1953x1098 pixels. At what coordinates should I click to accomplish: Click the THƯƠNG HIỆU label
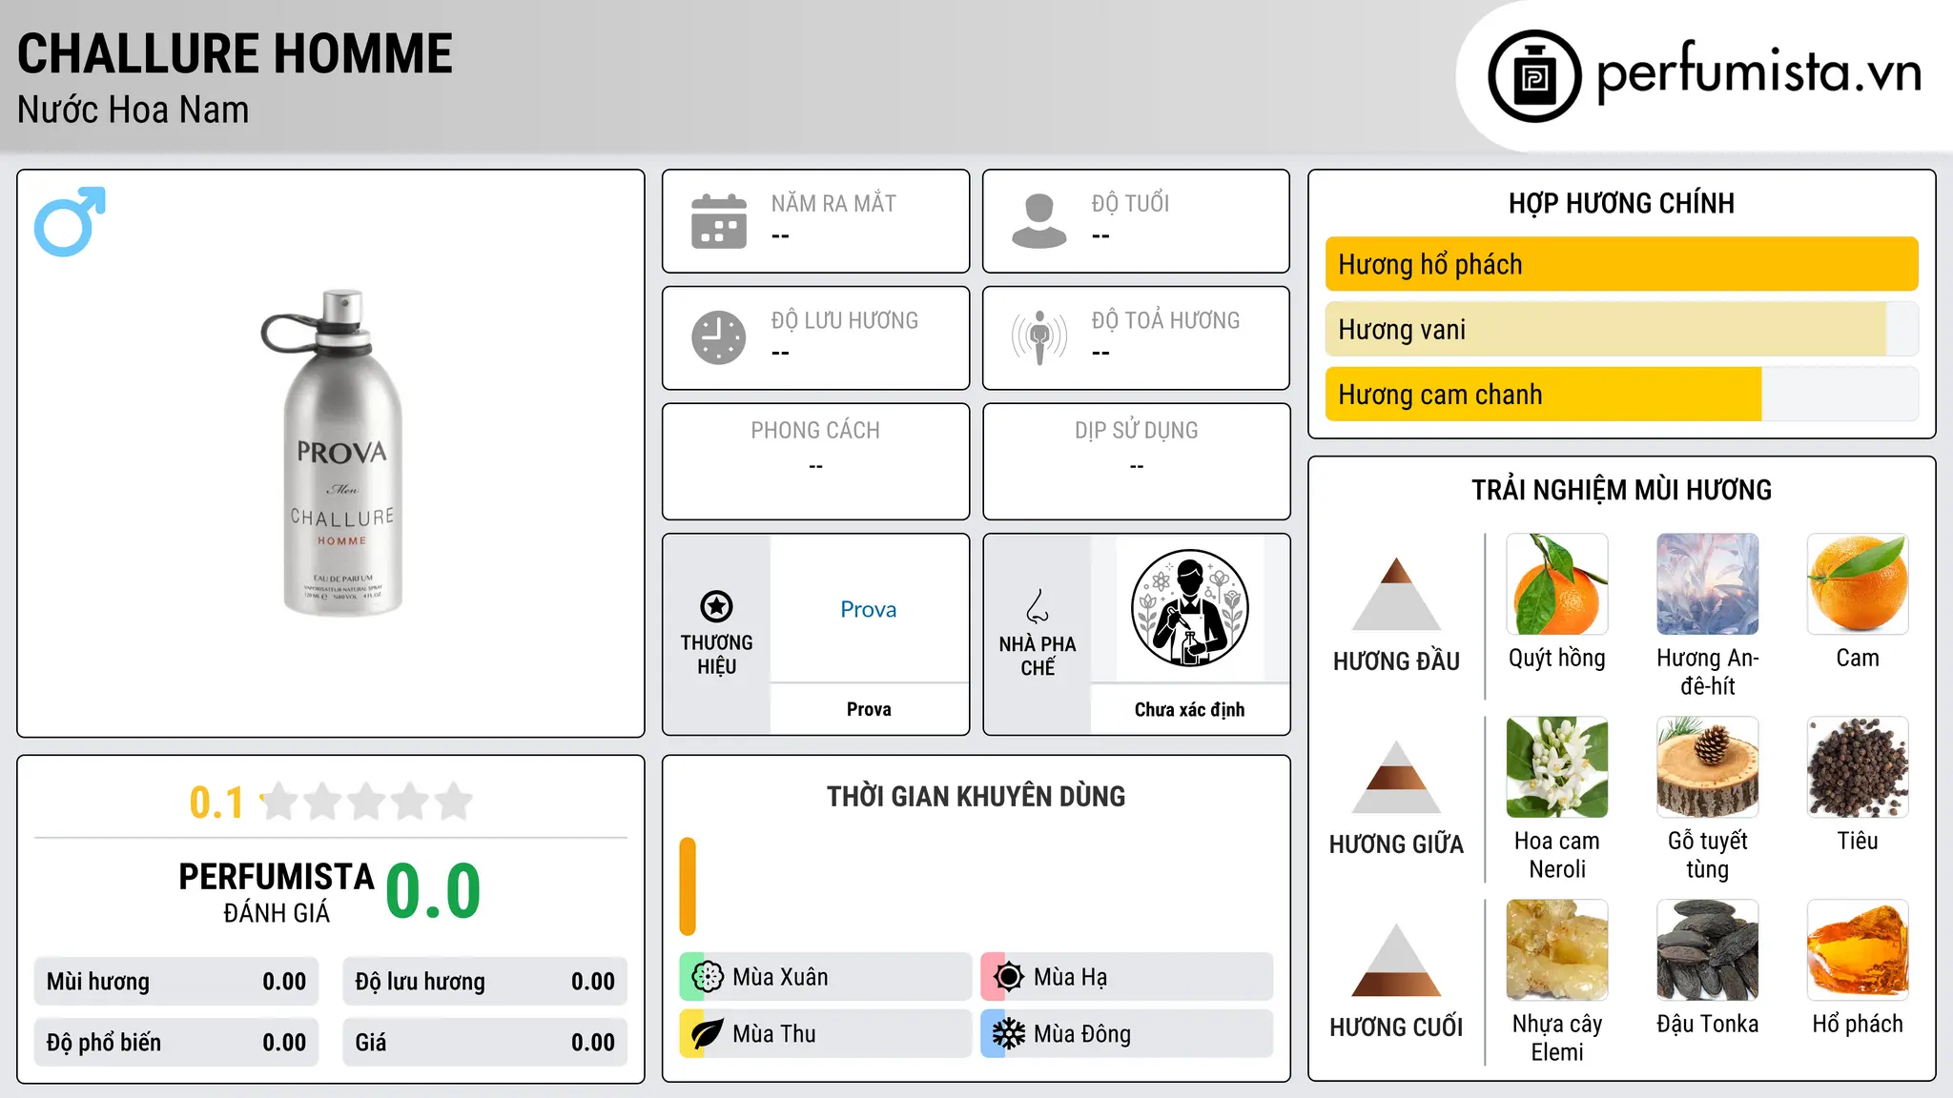716,655
